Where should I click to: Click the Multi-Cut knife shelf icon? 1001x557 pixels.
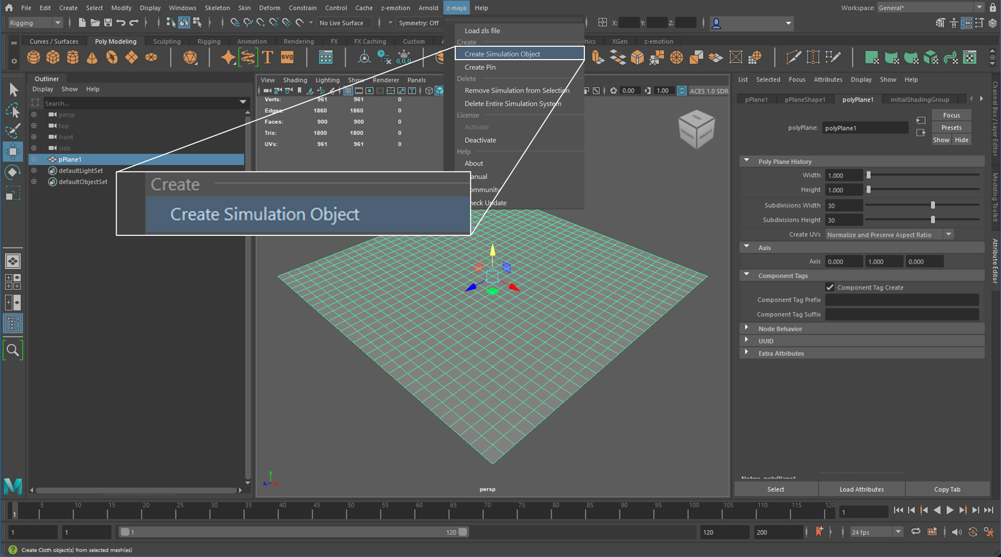coord(793,58)
